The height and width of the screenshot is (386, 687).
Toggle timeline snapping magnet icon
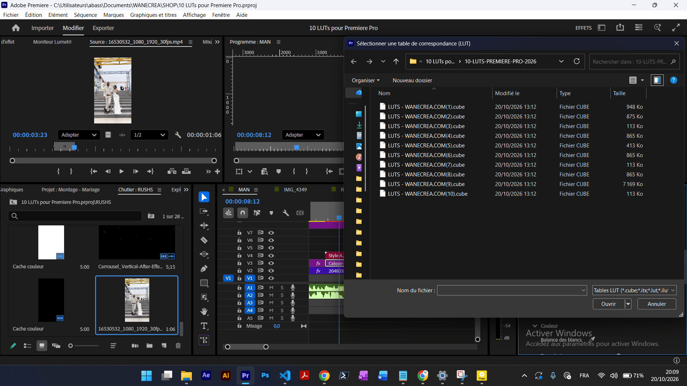pos(243,213)
